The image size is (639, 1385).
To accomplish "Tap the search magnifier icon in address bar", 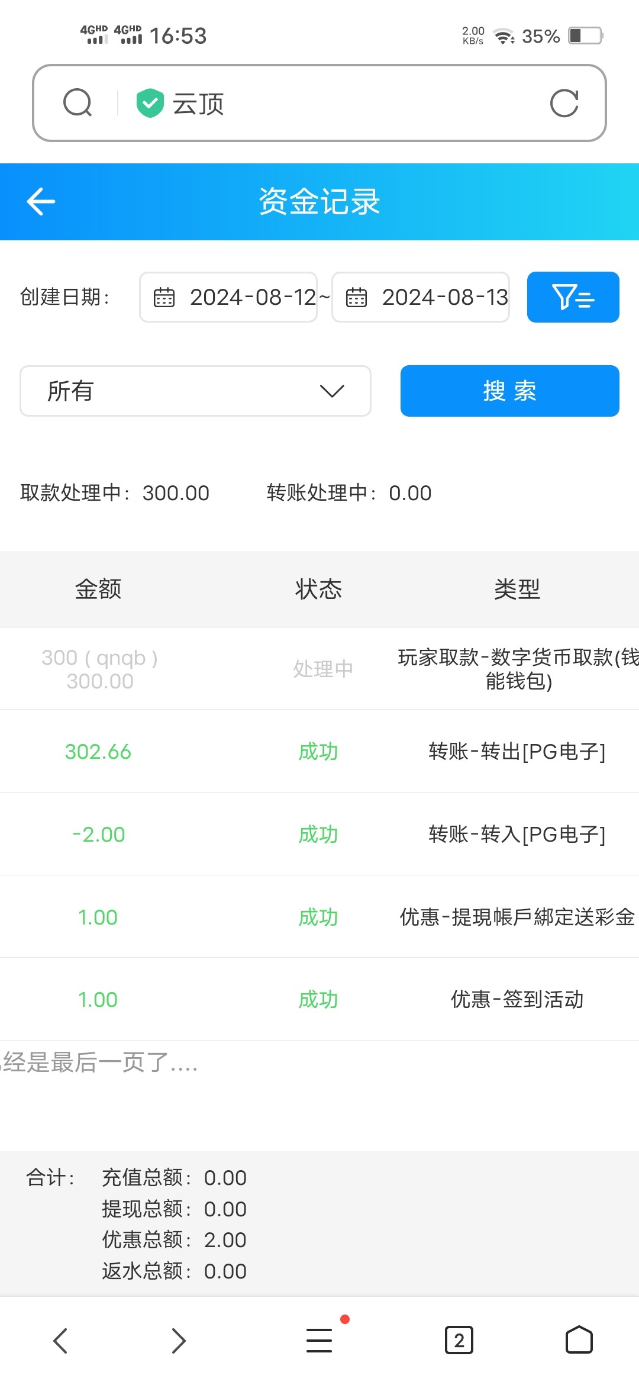I will (x=78, y=103).
